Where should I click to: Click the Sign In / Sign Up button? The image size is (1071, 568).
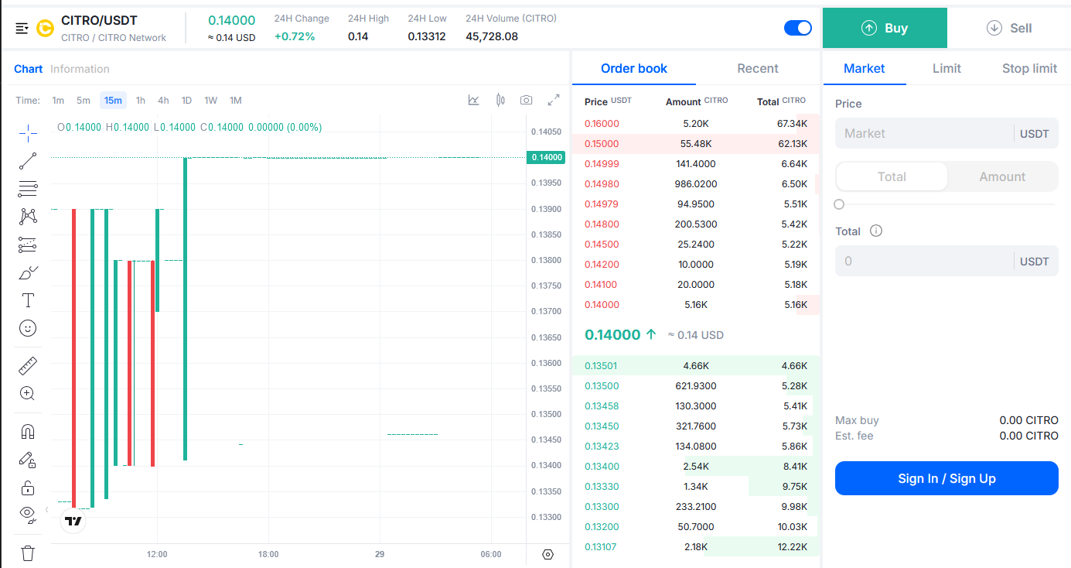click(947, 478)
